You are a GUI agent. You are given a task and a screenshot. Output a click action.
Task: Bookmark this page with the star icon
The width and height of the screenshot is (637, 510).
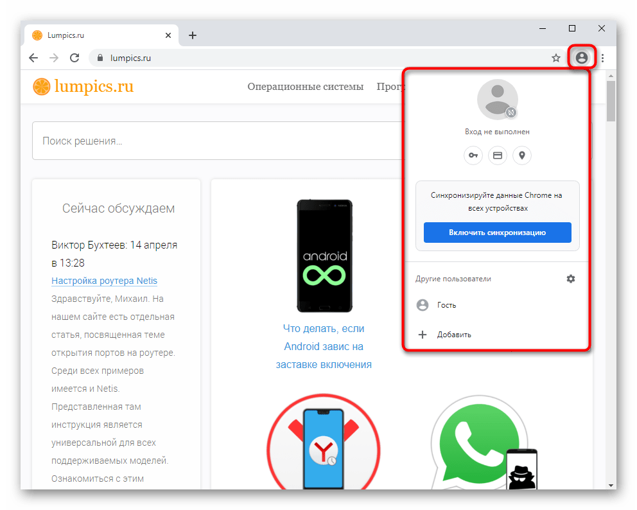[556, 58]
